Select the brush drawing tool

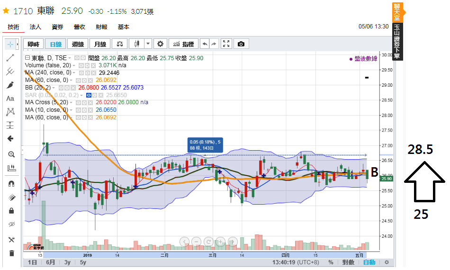coord(10,85)
